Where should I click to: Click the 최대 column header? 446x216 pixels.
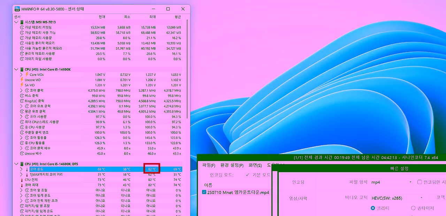pyautogui.click(x=152, y=17)
